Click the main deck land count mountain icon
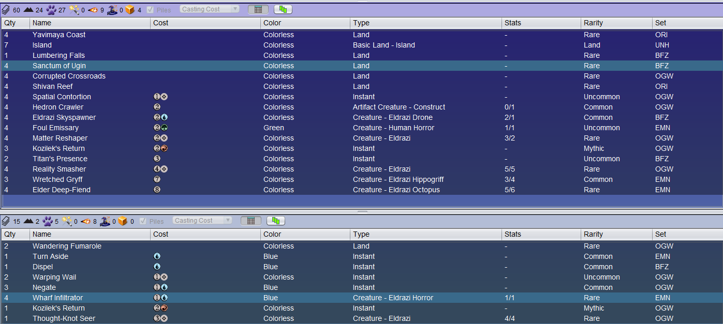723x324 pixels. coord(28,9)
